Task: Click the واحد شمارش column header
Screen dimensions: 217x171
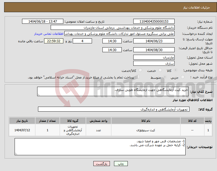Action: 98,121
